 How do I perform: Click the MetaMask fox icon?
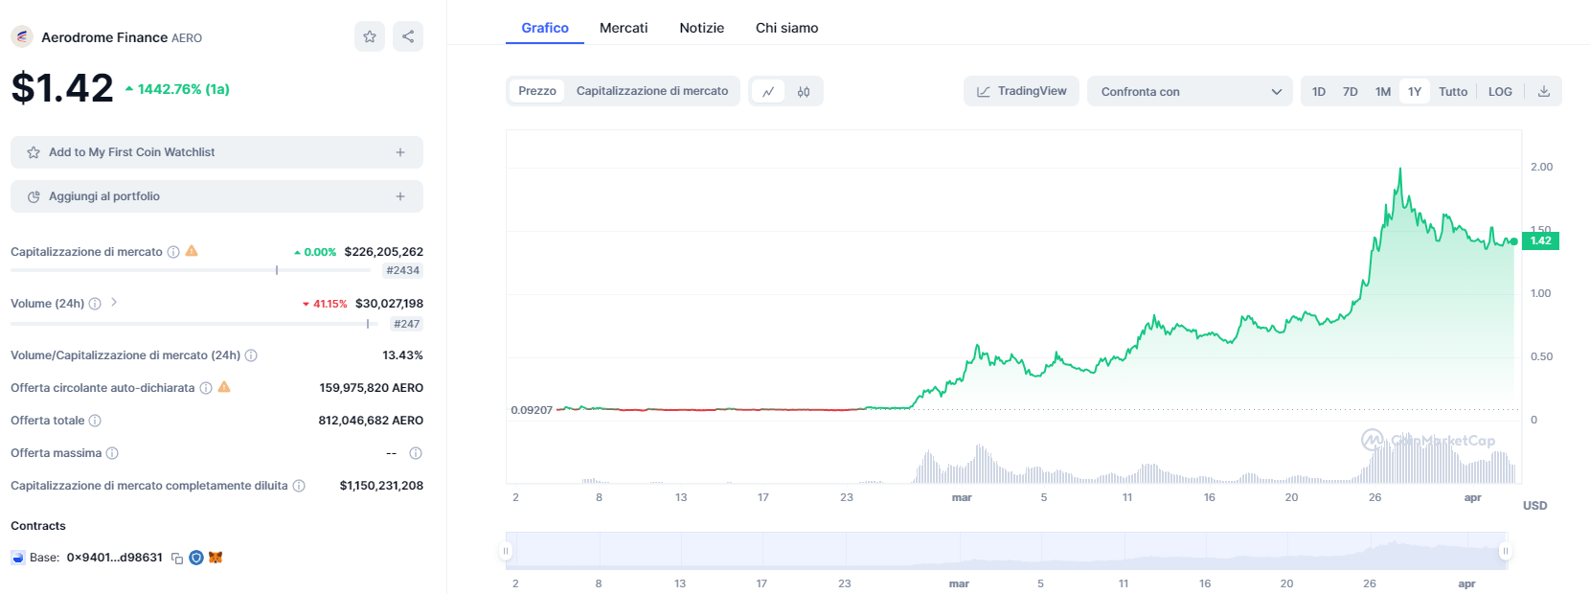216,558
